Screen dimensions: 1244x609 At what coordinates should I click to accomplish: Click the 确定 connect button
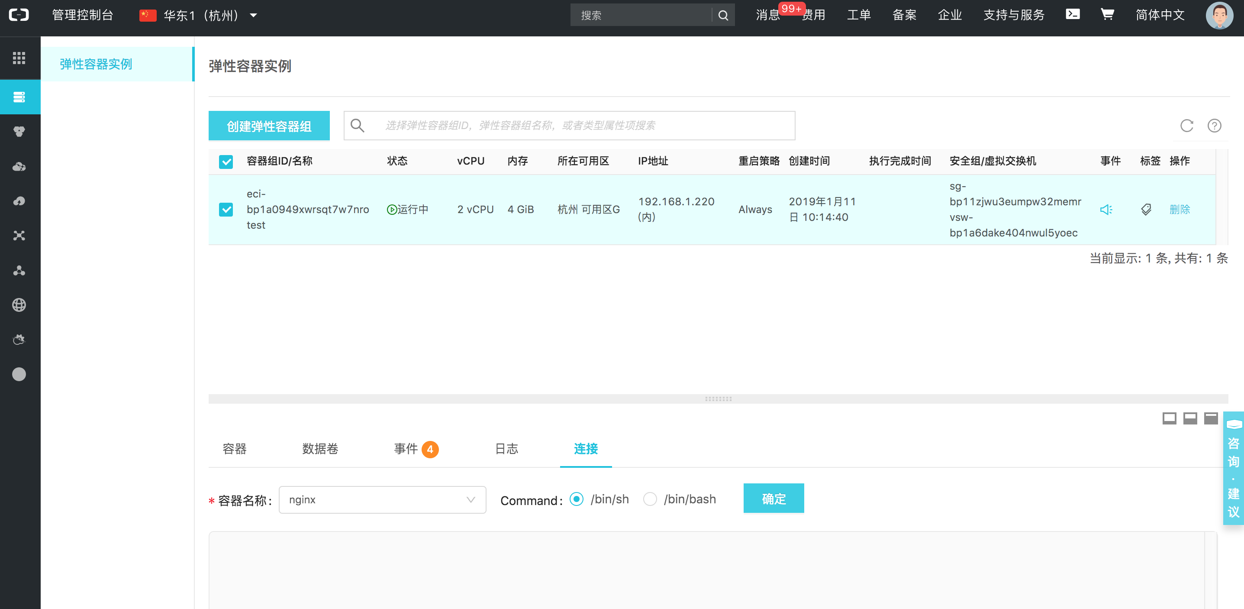773,498
